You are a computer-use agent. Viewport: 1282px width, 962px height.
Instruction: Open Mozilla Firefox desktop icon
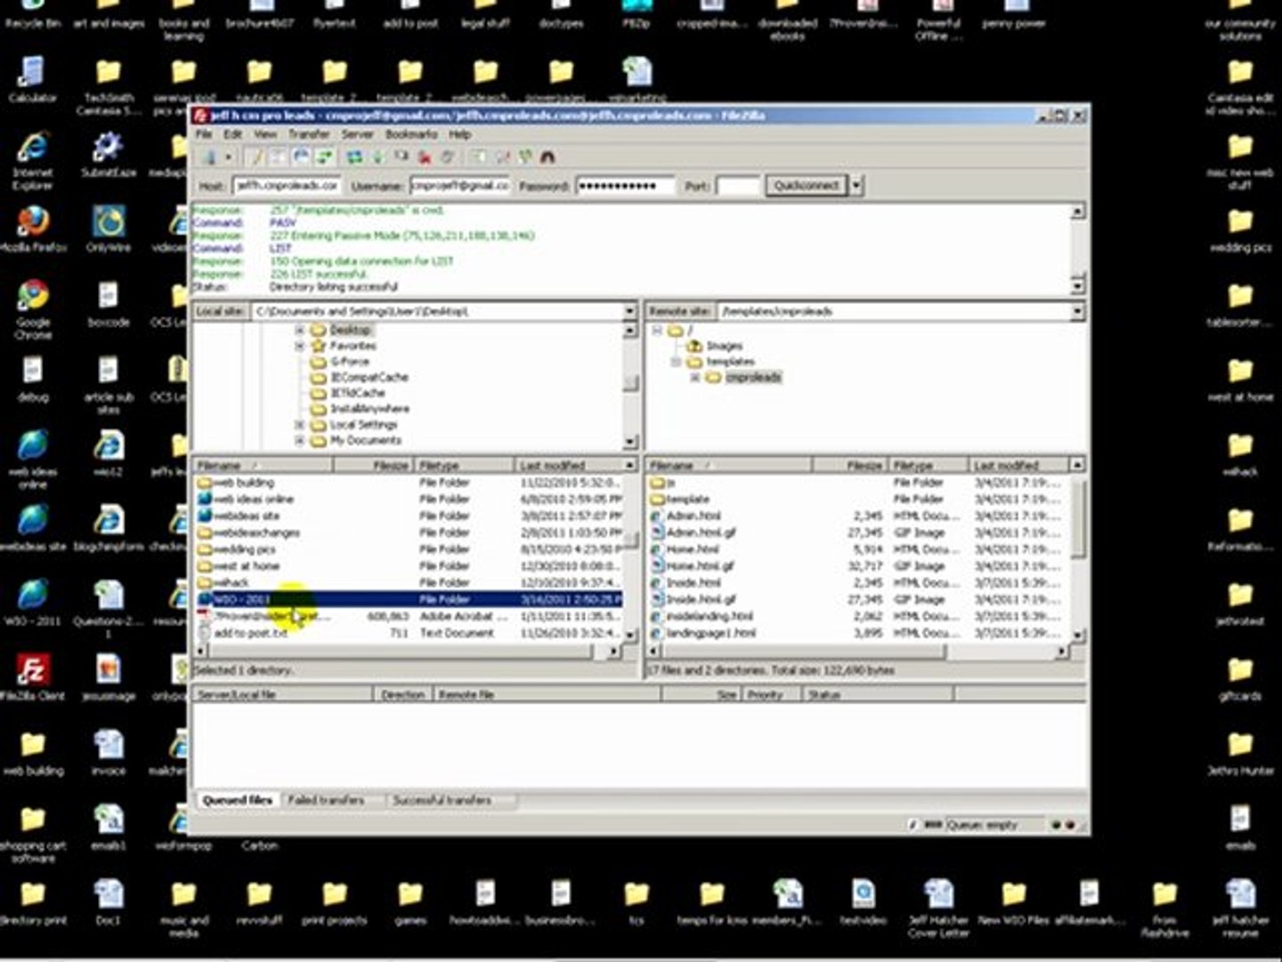pyautogui.click(x=33, y=230)
